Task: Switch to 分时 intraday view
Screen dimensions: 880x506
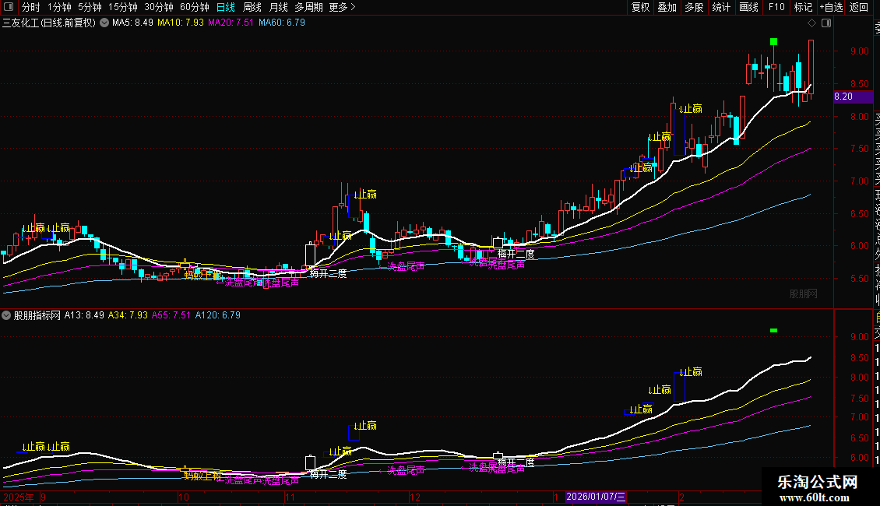Action: 31,7
